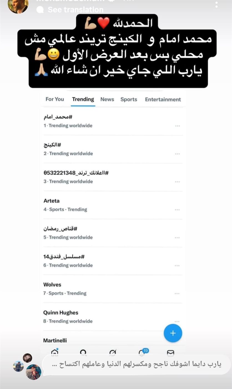Click three dots beside first trending hashtag
Screen dimensions: 232x389
point(177,126)
